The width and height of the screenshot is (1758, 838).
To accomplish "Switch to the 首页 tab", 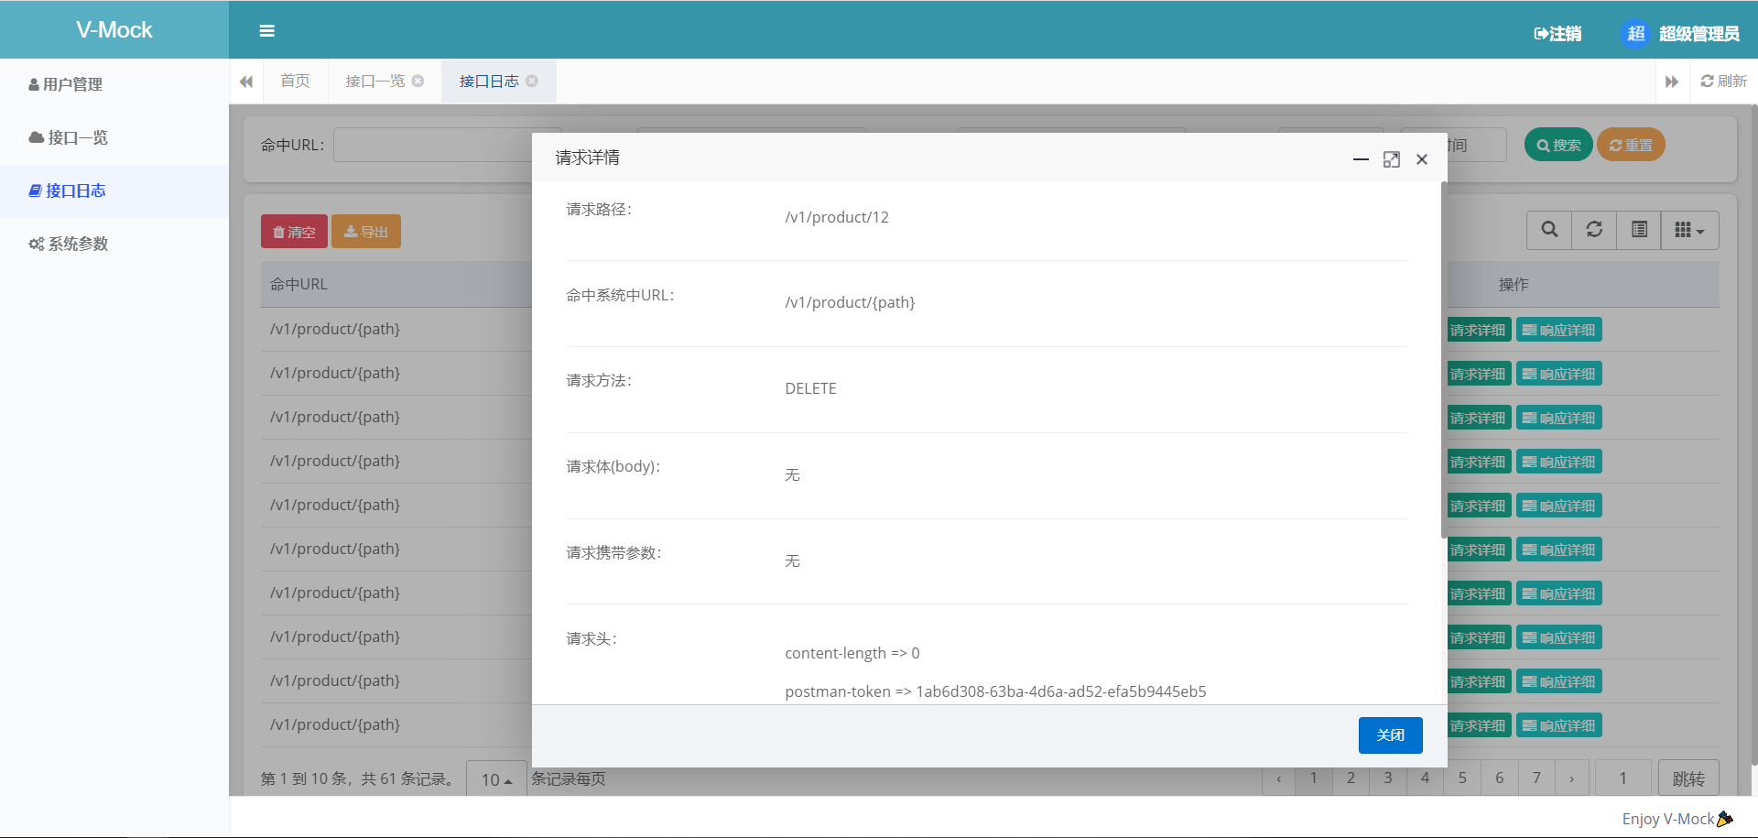I will tap(295, 82).
